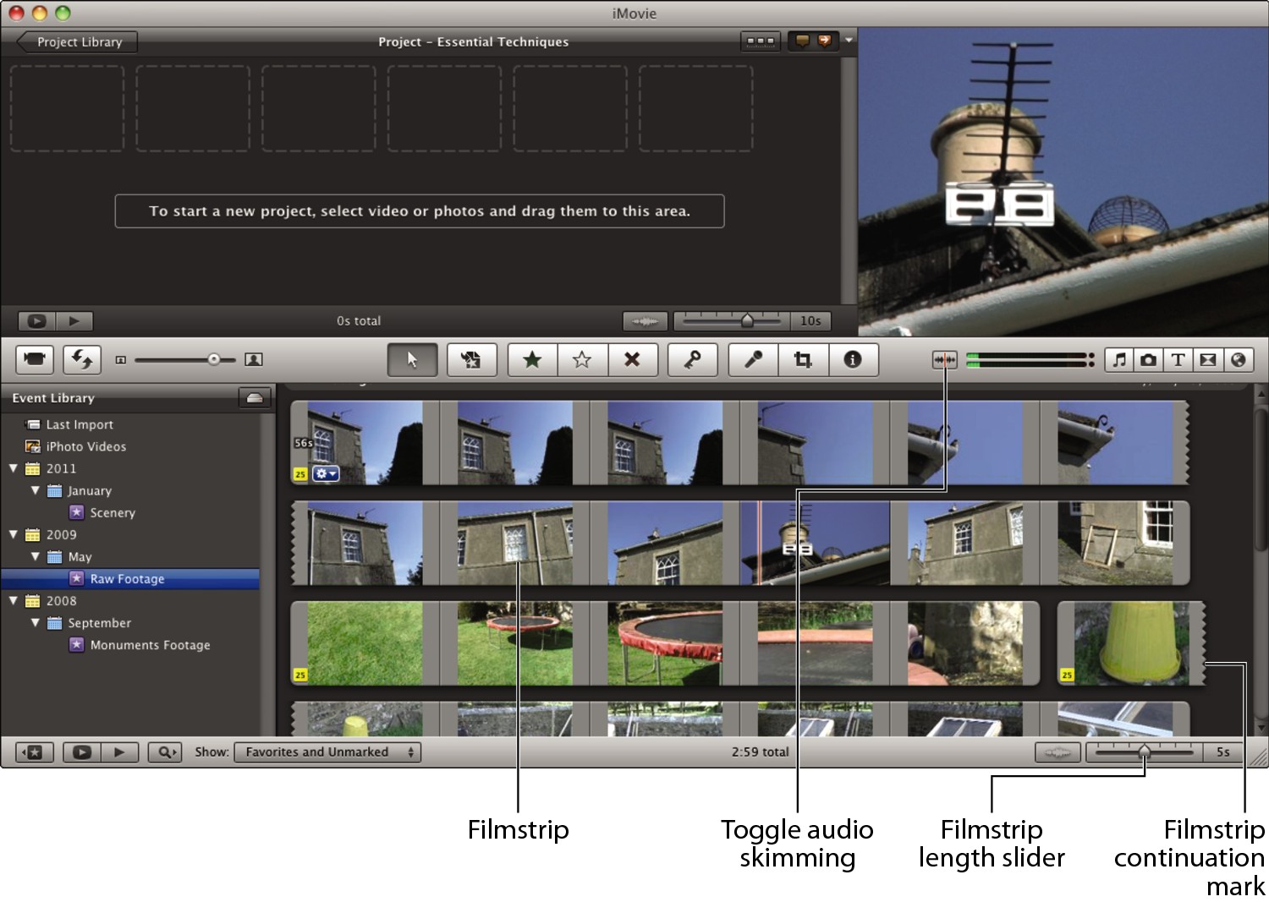1269x902 pixels.
Task: Open the inspector info button
Action: tap(853, 359)
